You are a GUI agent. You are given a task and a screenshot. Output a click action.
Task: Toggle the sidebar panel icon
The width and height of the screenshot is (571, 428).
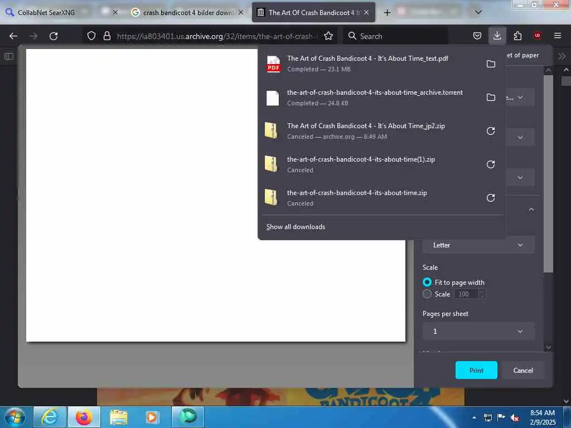coord(9,56)
